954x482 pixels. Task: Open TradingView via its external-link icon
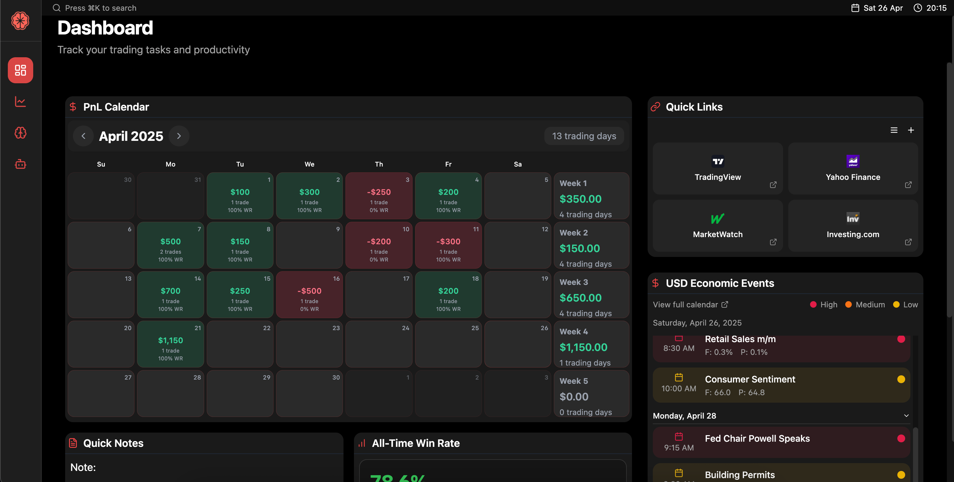[x=773, y=185]
